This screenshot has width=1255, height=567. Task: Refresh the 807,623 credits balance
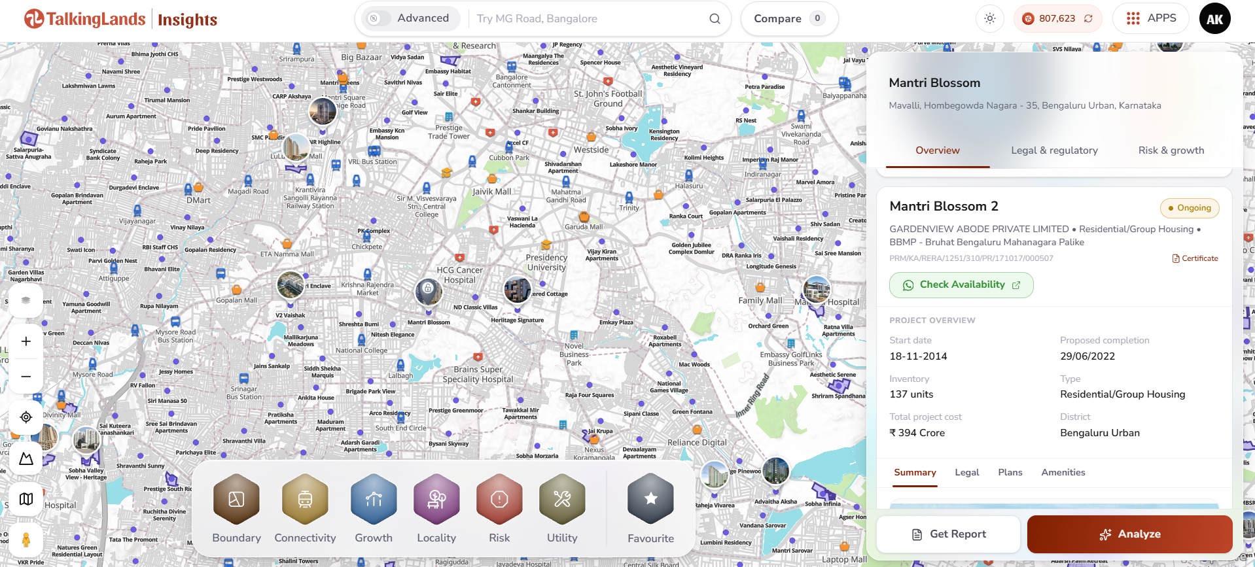click(x=1088, y=18)
